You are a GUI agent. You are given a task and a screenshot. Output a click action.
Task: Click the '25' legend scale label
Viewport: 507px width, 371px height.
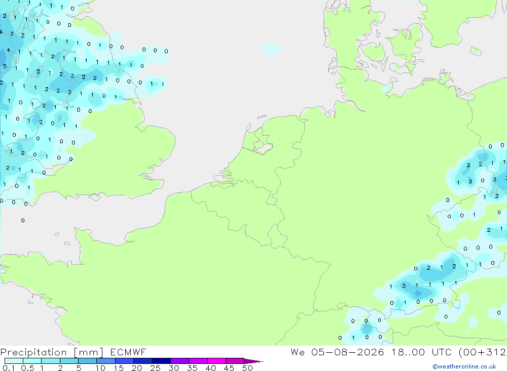pos(155,368)
